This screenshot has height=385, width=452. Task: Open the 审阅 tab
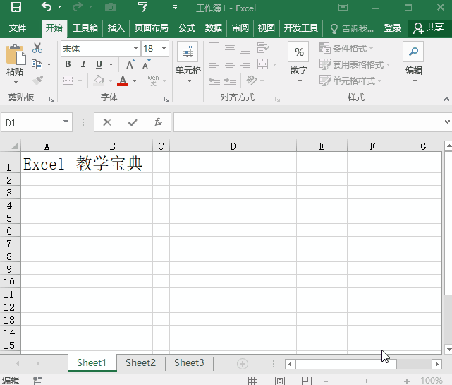[240, 28]
